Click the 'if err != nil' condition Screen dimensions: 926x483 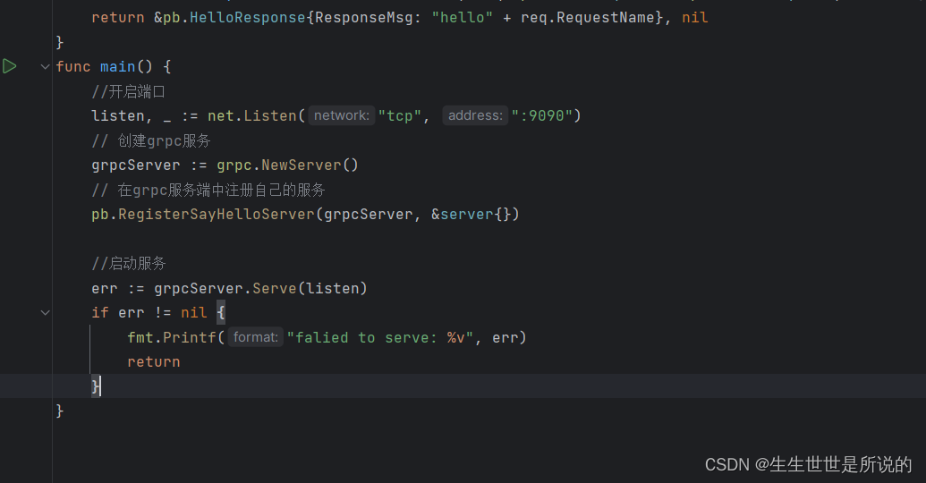pyautogui.click(x=149, y=312)
